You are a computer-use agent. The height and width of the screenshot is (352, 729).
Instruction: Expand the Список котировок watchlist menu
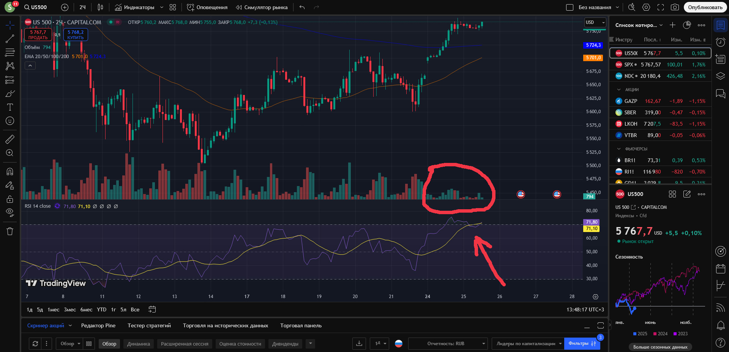[639, 25]
